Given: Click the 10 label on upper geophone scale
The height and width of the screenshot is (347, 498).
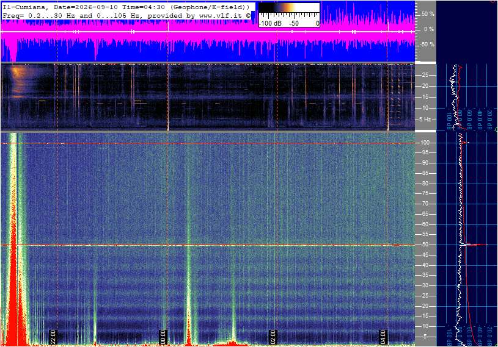Looking at the screenshot, I should point(425,108).
